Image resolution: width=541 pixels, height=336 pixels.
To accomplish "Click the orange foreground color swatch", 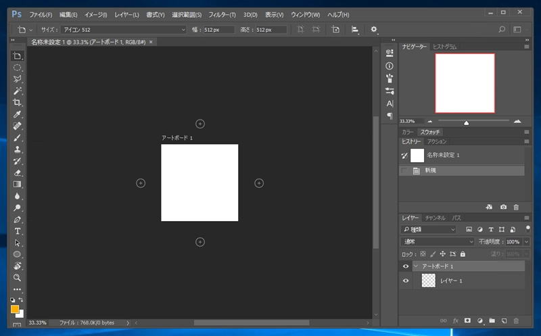I will [15, 309].
